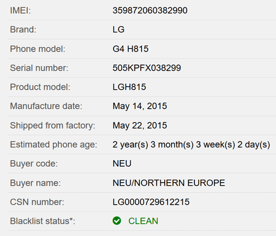Viewport: 276px width, 236px height.
Task: Click the Phone model value G4 H815
Action: pyautogui.click(x=131, y=49)
